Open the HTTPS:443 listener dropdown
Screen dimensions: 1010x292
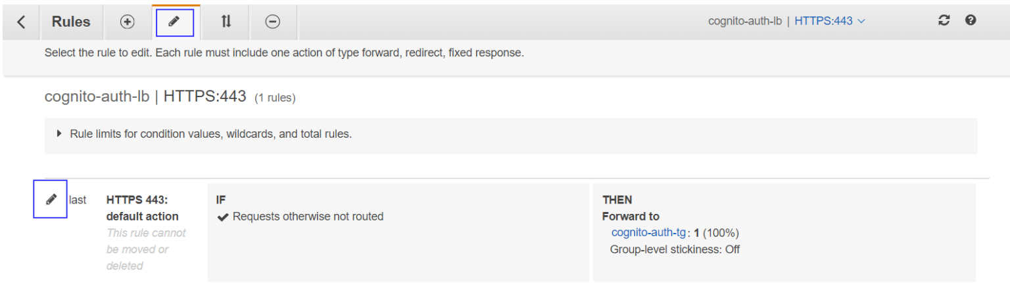point(830,21)
